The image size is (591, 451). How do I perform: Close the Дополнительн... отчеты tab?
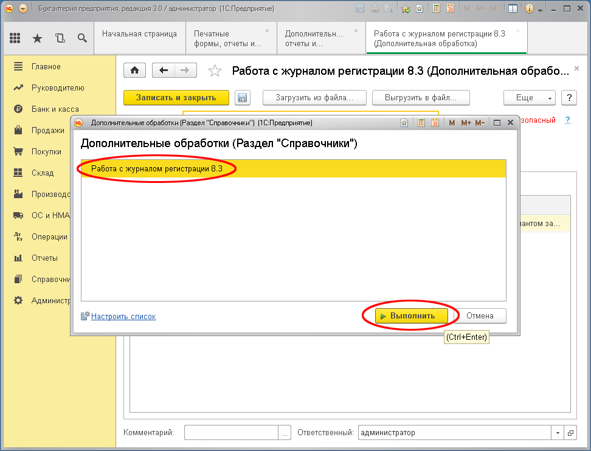point(356,31)
